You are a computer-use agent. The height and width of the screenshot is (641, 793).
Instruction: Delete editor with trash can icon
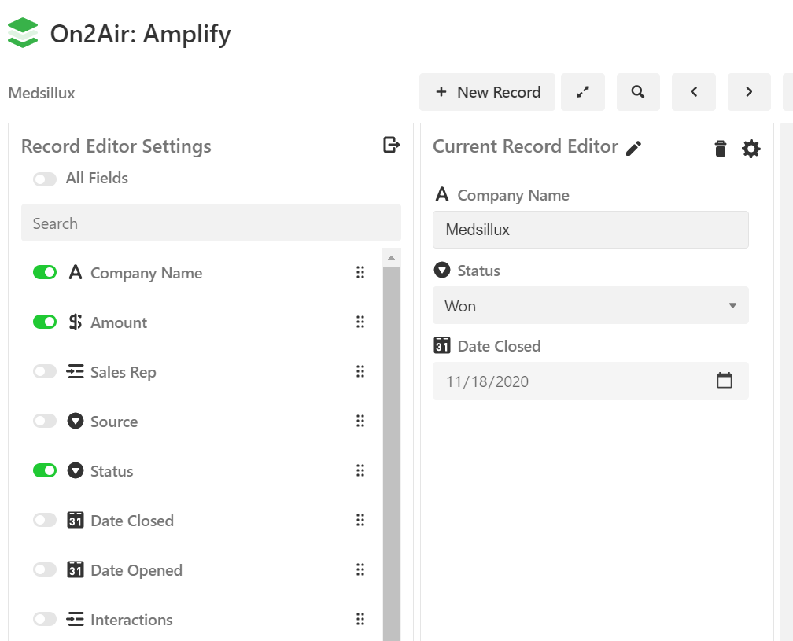[720, 149]
